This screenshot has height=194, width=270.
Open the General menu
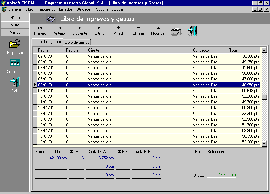point(15,9)
